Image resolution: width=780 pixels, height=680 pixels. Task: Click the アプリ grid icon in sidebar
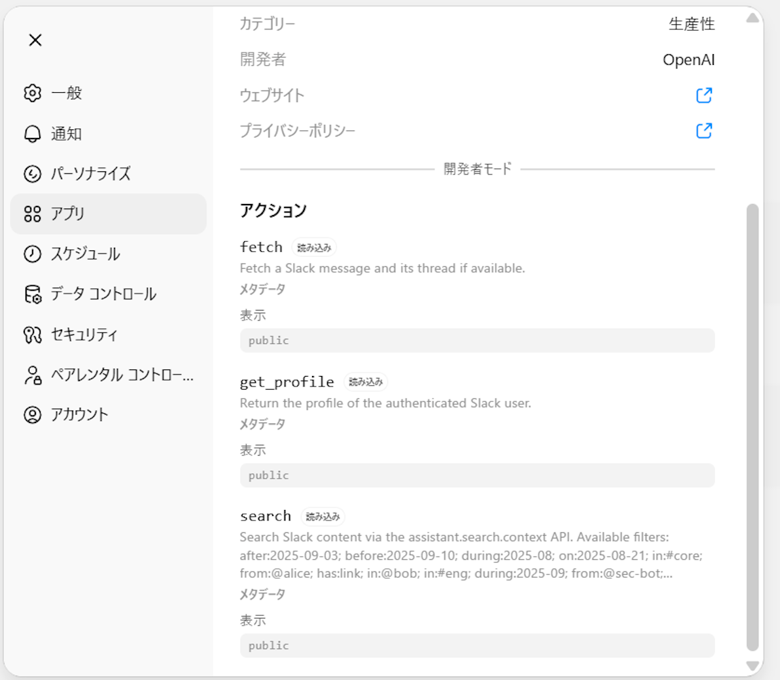coord(32,214)
